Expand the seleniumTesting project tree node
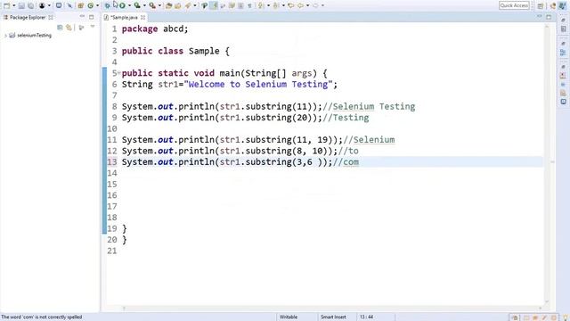Viewport: 570px width, 321px height. [5, 36]
